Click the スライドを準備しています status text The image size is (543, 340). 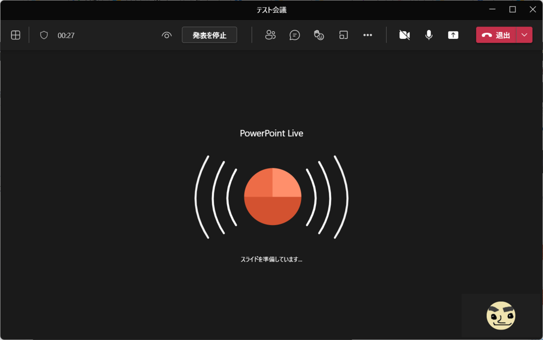tap(271, 260)
